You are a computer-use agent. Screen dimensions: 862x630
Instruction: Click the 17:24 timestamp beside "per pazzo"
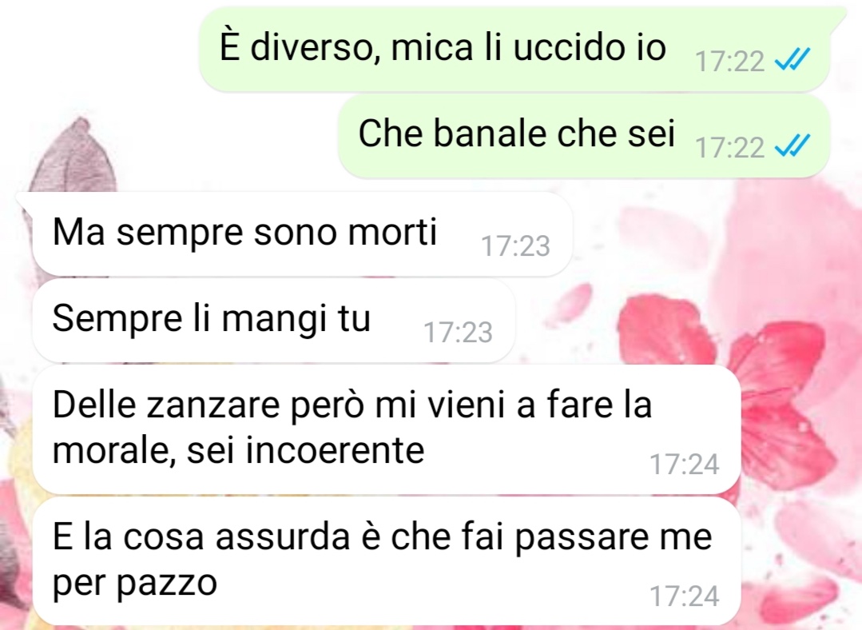(x=684, y=596)
